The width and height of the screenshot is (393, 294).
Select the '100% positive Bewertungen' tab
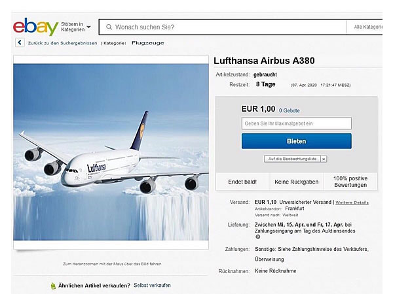pos(350,181)
